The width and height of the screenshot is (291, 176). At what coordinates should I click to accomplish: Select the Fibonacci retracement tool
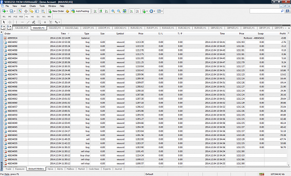pyautogui.click(x=39, y=22)
